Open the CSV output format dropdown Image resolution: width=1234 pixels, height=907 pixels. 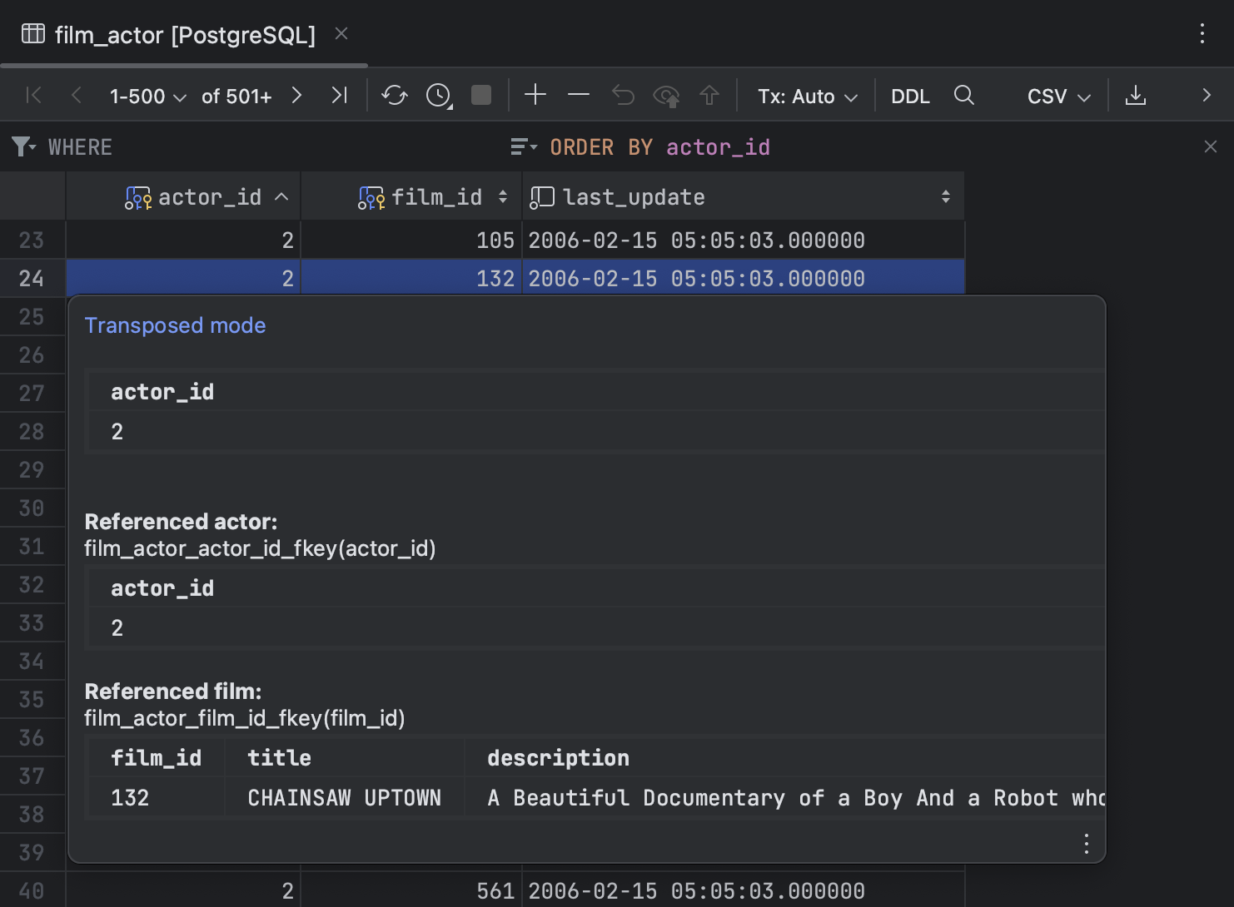[1056, 96]
